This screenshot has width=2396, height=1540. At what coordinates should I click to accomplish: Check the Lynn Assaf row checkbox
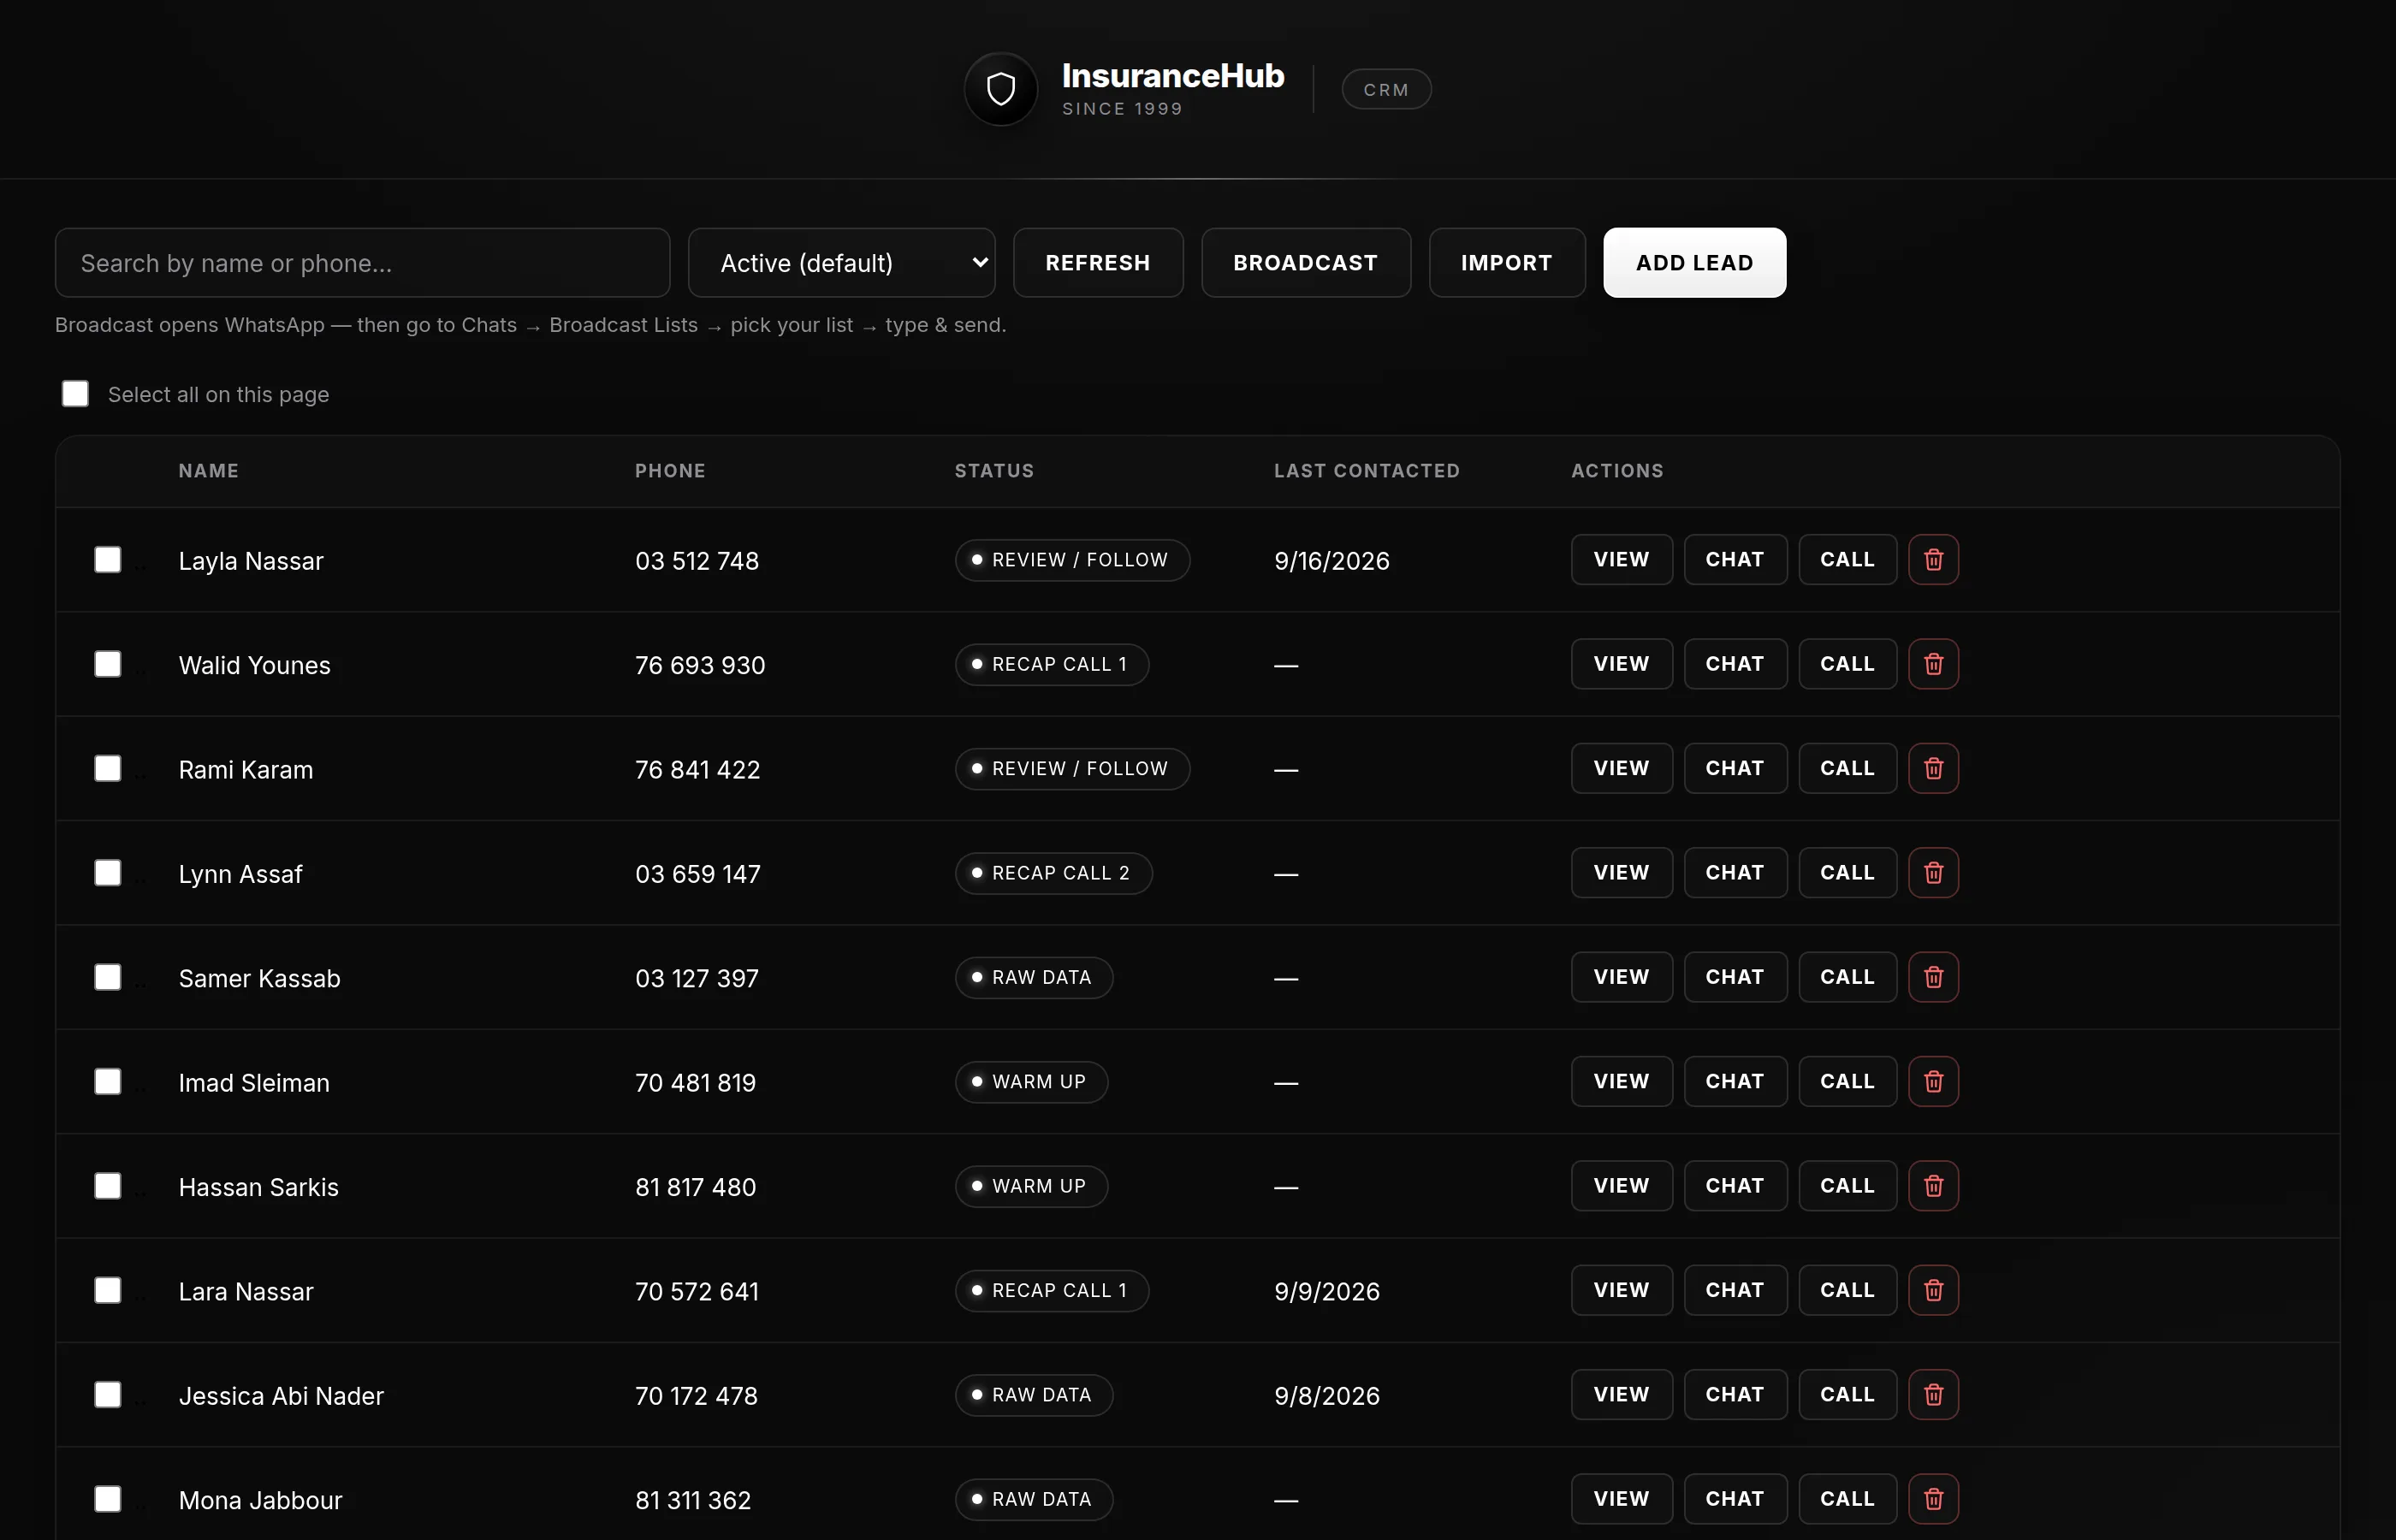pyautogui.click(x=108, y=873)
